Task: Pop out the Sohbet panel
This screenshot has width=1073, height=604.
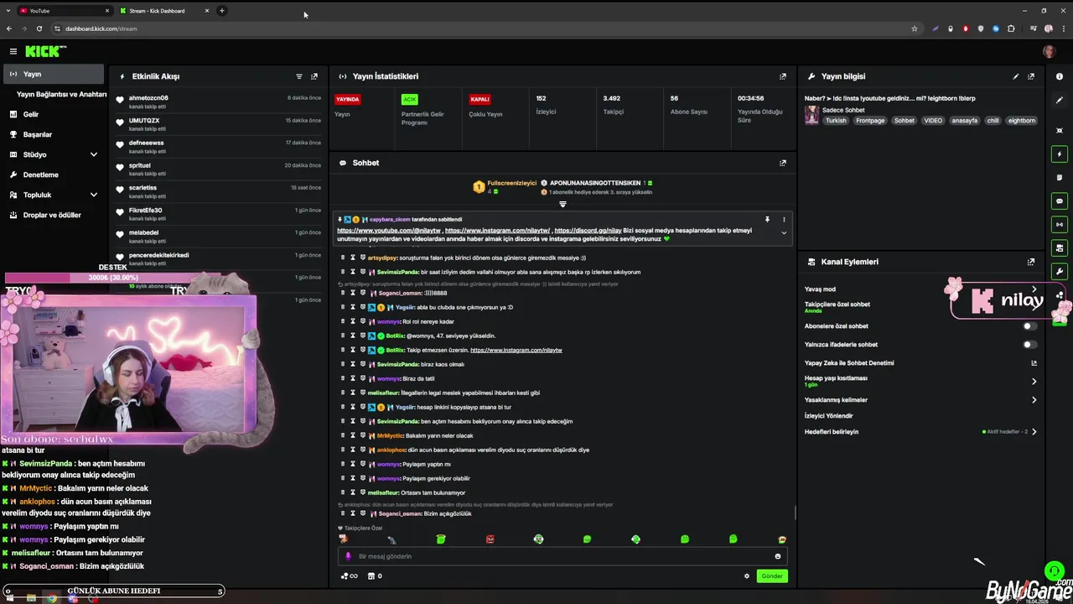Action: pyautogui.click(x=783, y=163)
